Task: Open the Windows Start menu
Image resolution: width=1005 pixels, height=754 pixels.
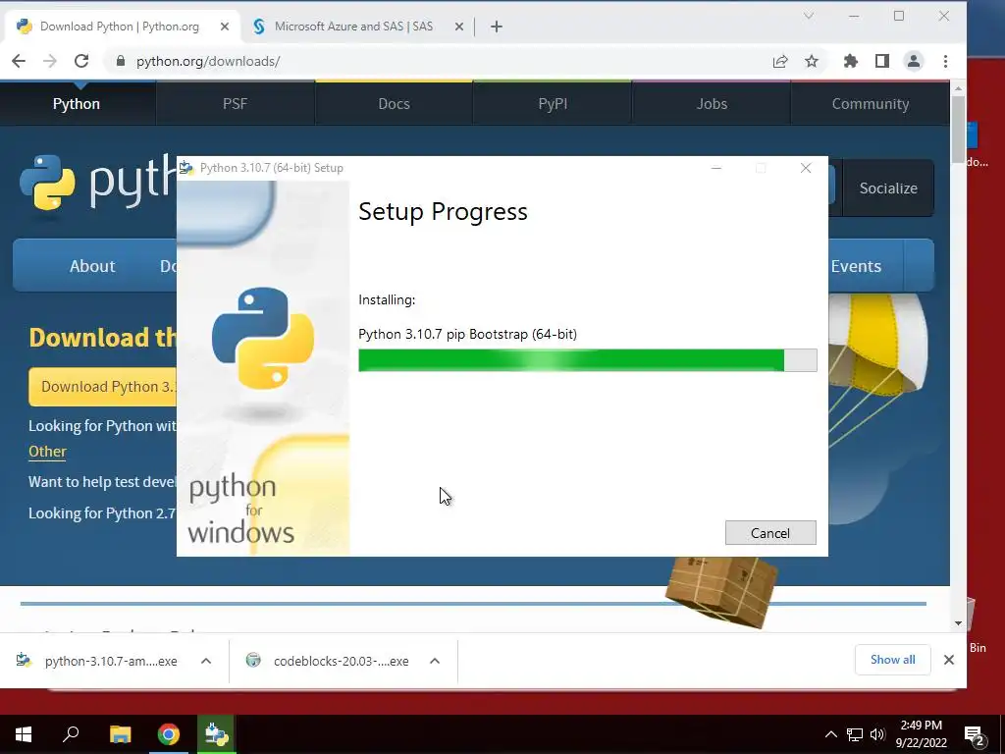Action: click(x=24, y=734)
